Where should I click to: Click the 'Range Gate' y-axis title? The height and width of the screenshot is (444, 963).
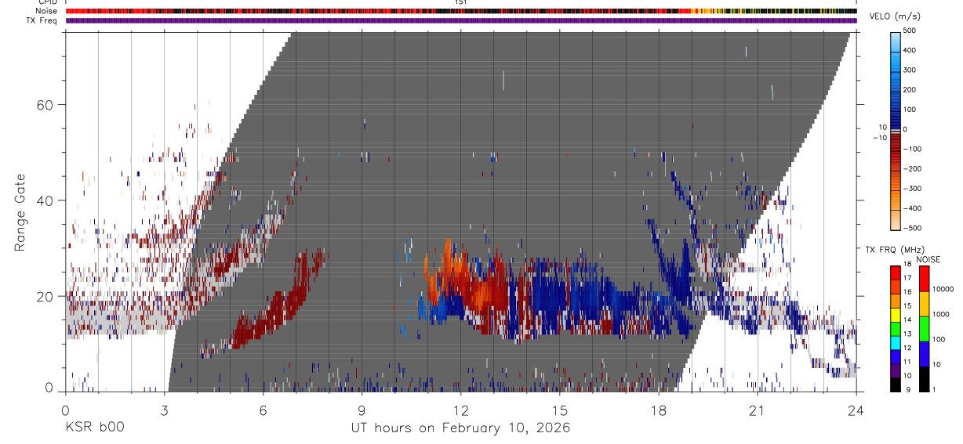click(20, 212)
